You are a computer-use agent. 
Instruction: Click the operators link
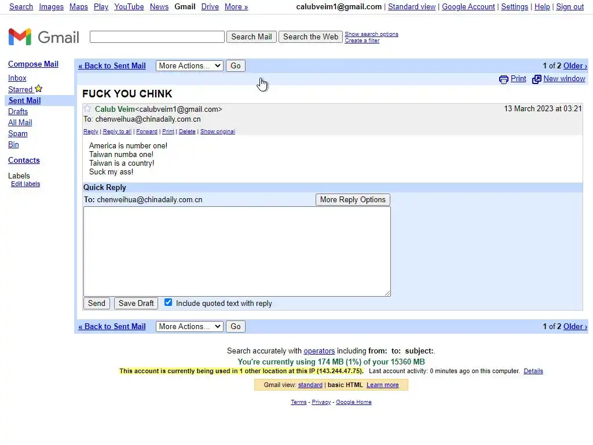coord(319,351)
